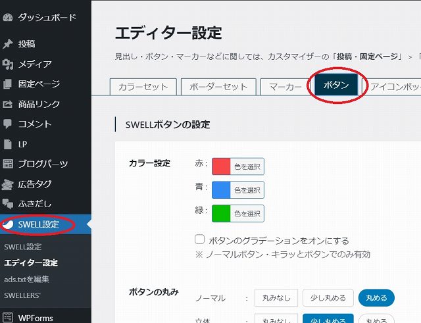Select 丸める for ノーマル button
This screenshot has height=323, width=421.
376,298
